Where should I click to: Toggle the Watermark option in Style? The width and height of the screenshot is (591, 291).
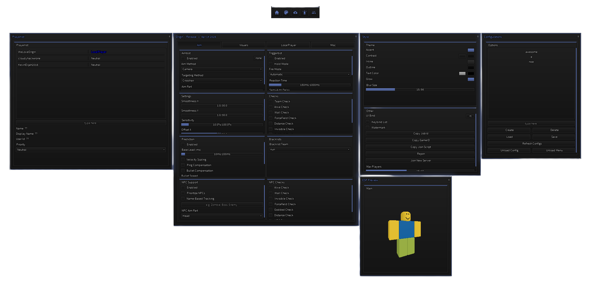(x=368, y=127)
